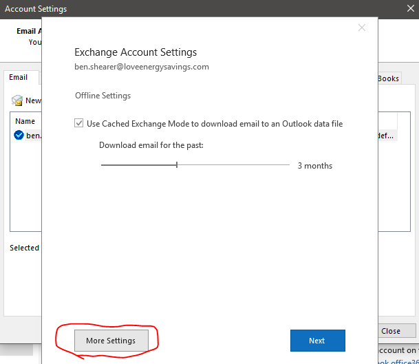This screenshot has width=419, height=364.
Task: Toggle Use Cached Exchange Mode checkbox
Action: (x=79, y=123)
